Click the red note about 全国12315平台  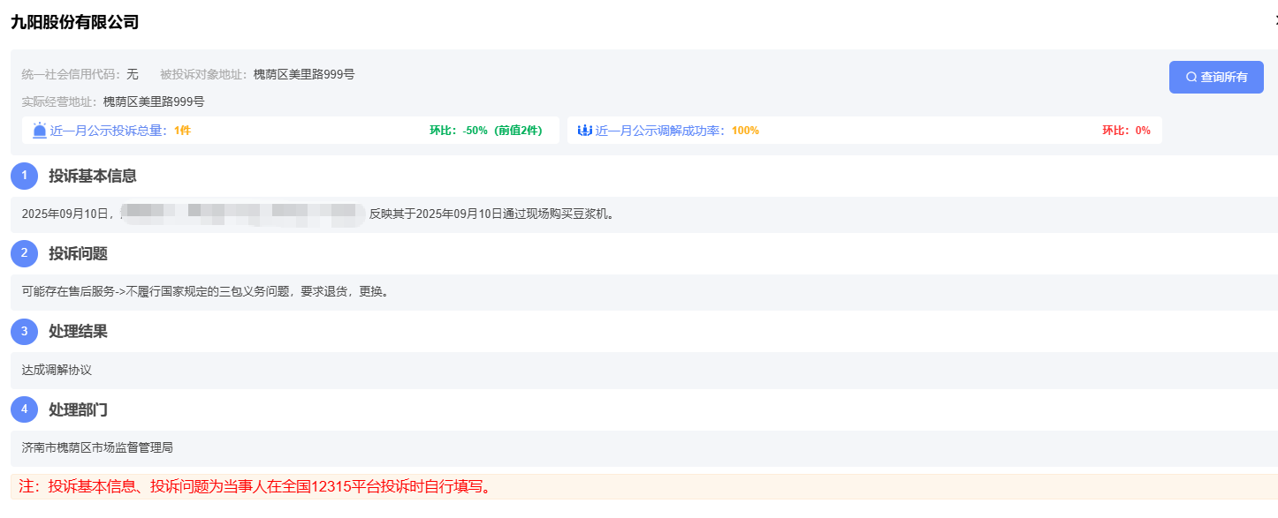255,486
